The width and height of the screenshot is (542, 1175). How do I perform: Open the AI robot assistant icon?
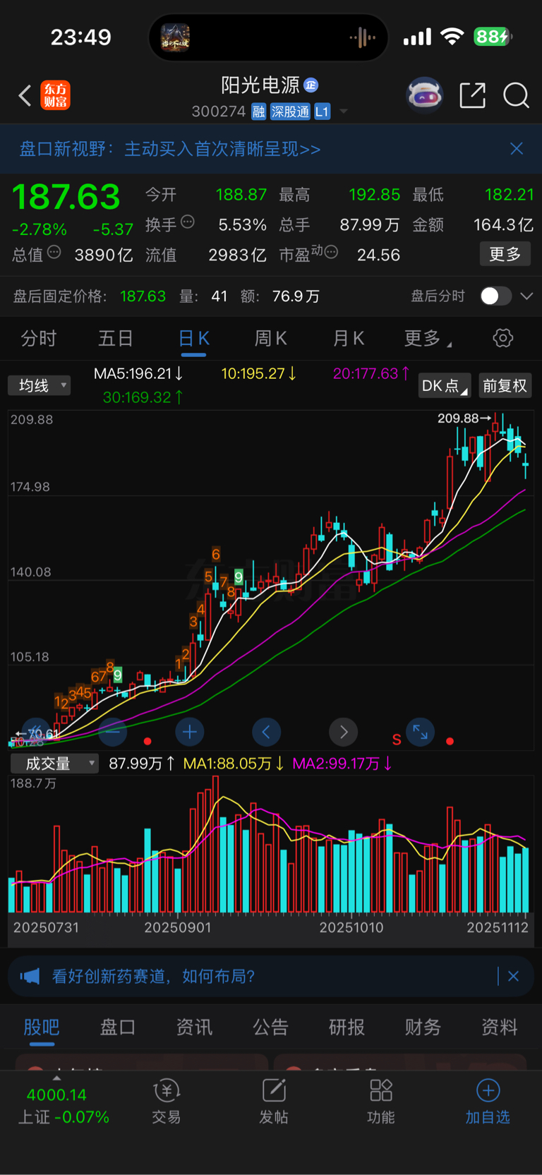424,95
